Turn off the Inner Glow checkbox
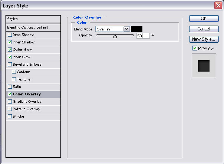The image size is (224, 164). 10,57
